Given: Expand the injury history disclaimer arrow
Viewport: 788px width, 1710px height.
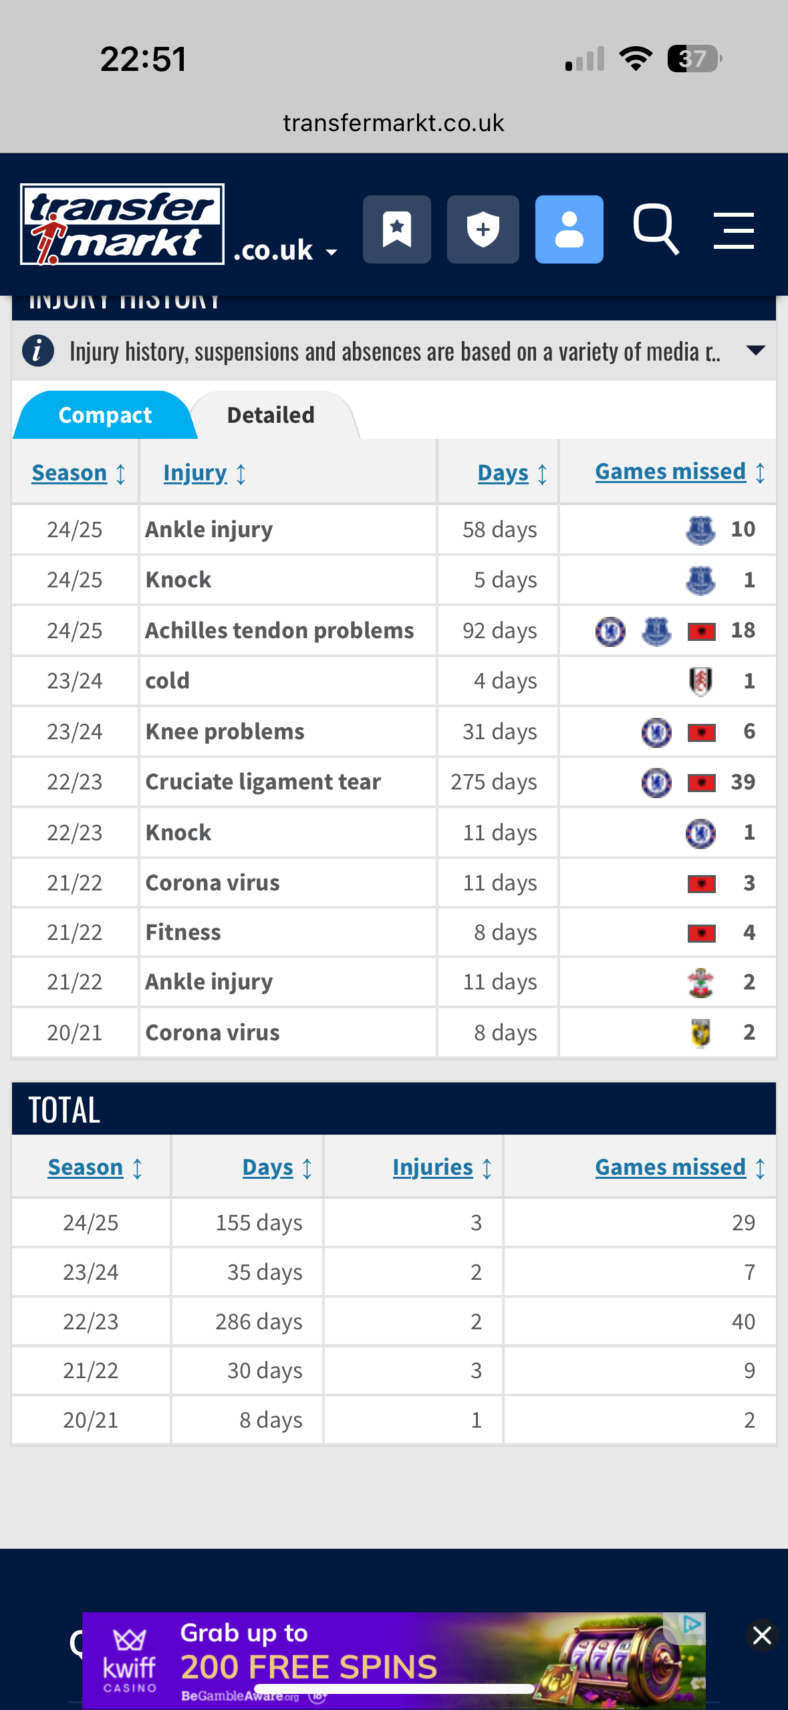Looking at the screenshot, I should [755, 351].
